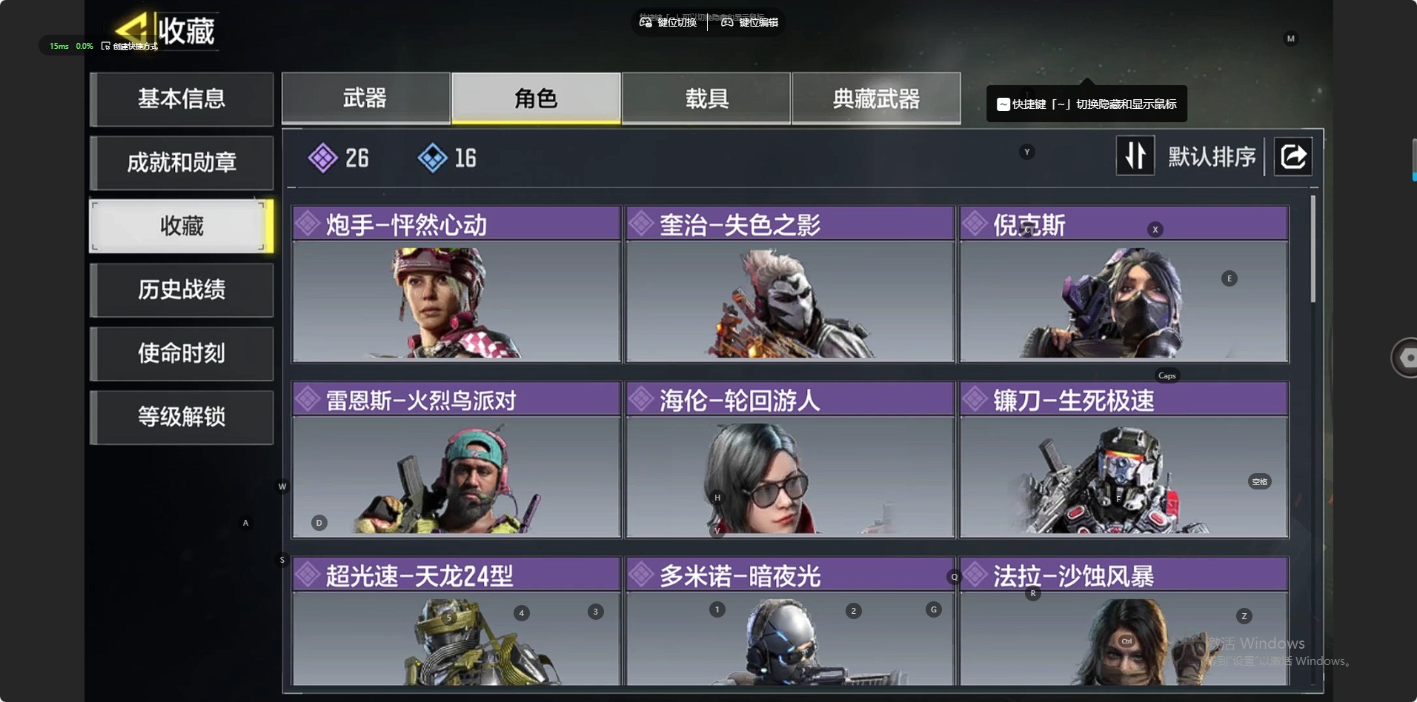
Task: Click the sort arrows icon
Action: (1135, 156)
